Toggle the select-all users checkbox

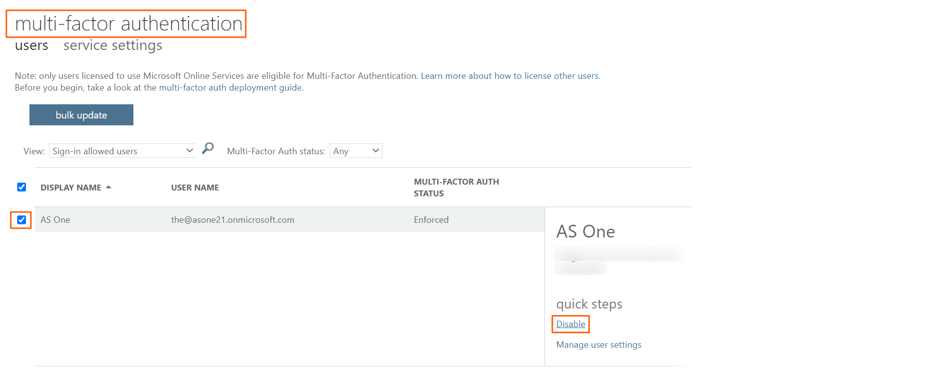coord(22,187)
